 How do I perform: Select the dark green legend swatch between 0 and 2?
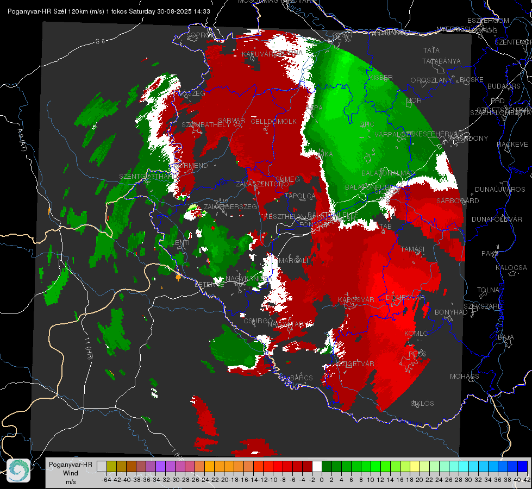coord(327,466)
